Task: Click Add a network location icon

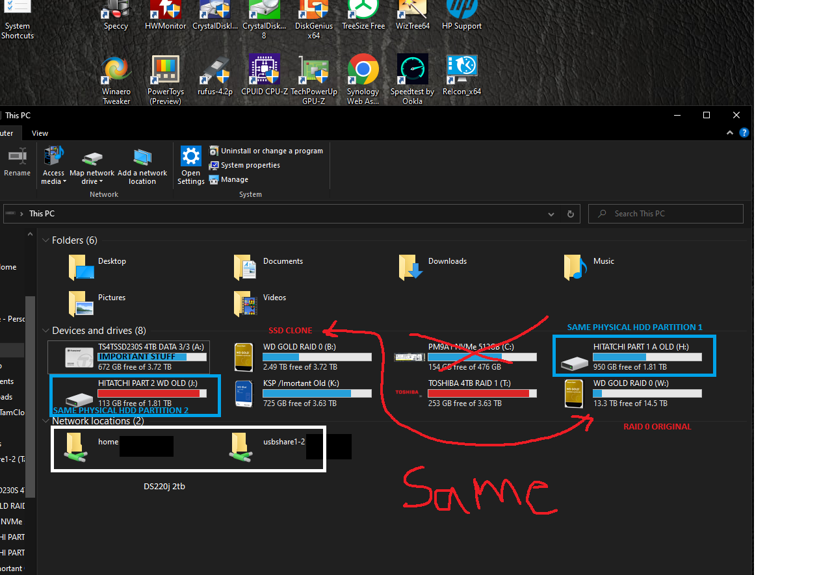Action: (142, 167)
